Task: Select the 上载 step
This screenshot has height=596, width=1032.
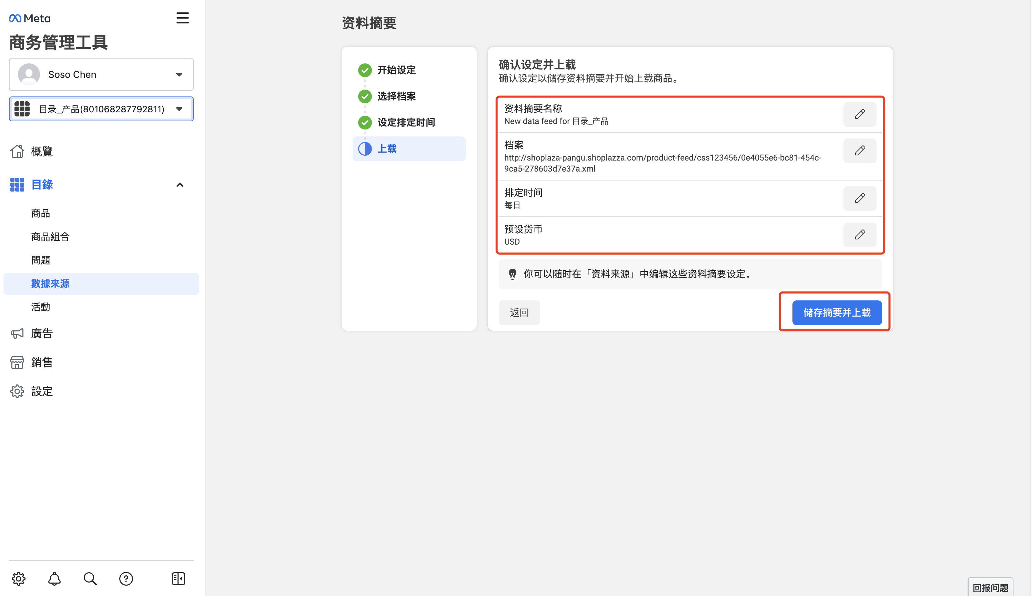Action: [x=409, y=148]
